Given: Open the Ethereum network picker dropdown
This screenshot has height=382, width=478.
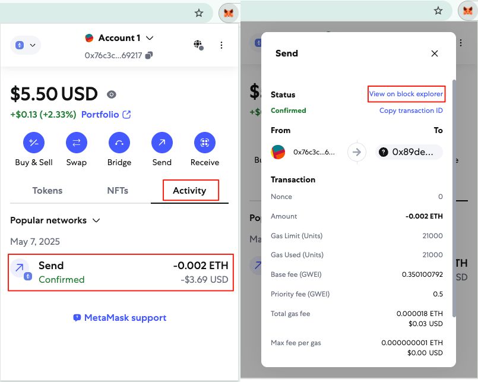Looking at the screenshot, I should coord(26,45).
